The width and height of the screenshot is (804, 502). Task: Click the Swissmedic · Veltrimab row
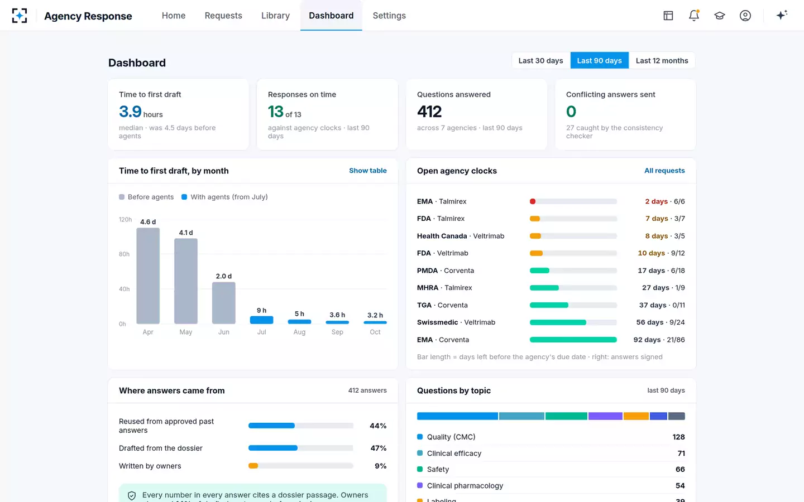551,322
